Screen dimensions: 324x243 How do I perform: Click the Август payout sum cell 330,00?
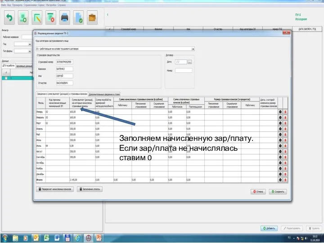click(x=82, y=152)
